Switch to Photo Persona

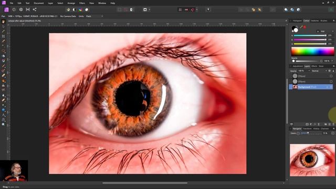(x=6, y=9)
